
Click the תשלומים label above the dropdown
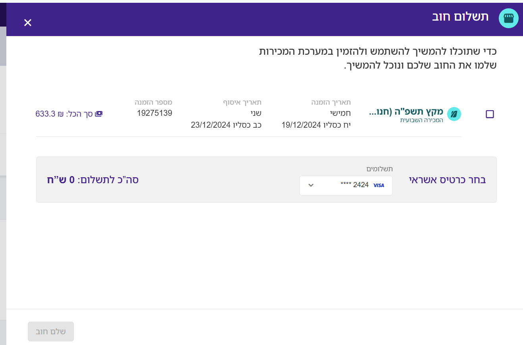click(379, 169)
